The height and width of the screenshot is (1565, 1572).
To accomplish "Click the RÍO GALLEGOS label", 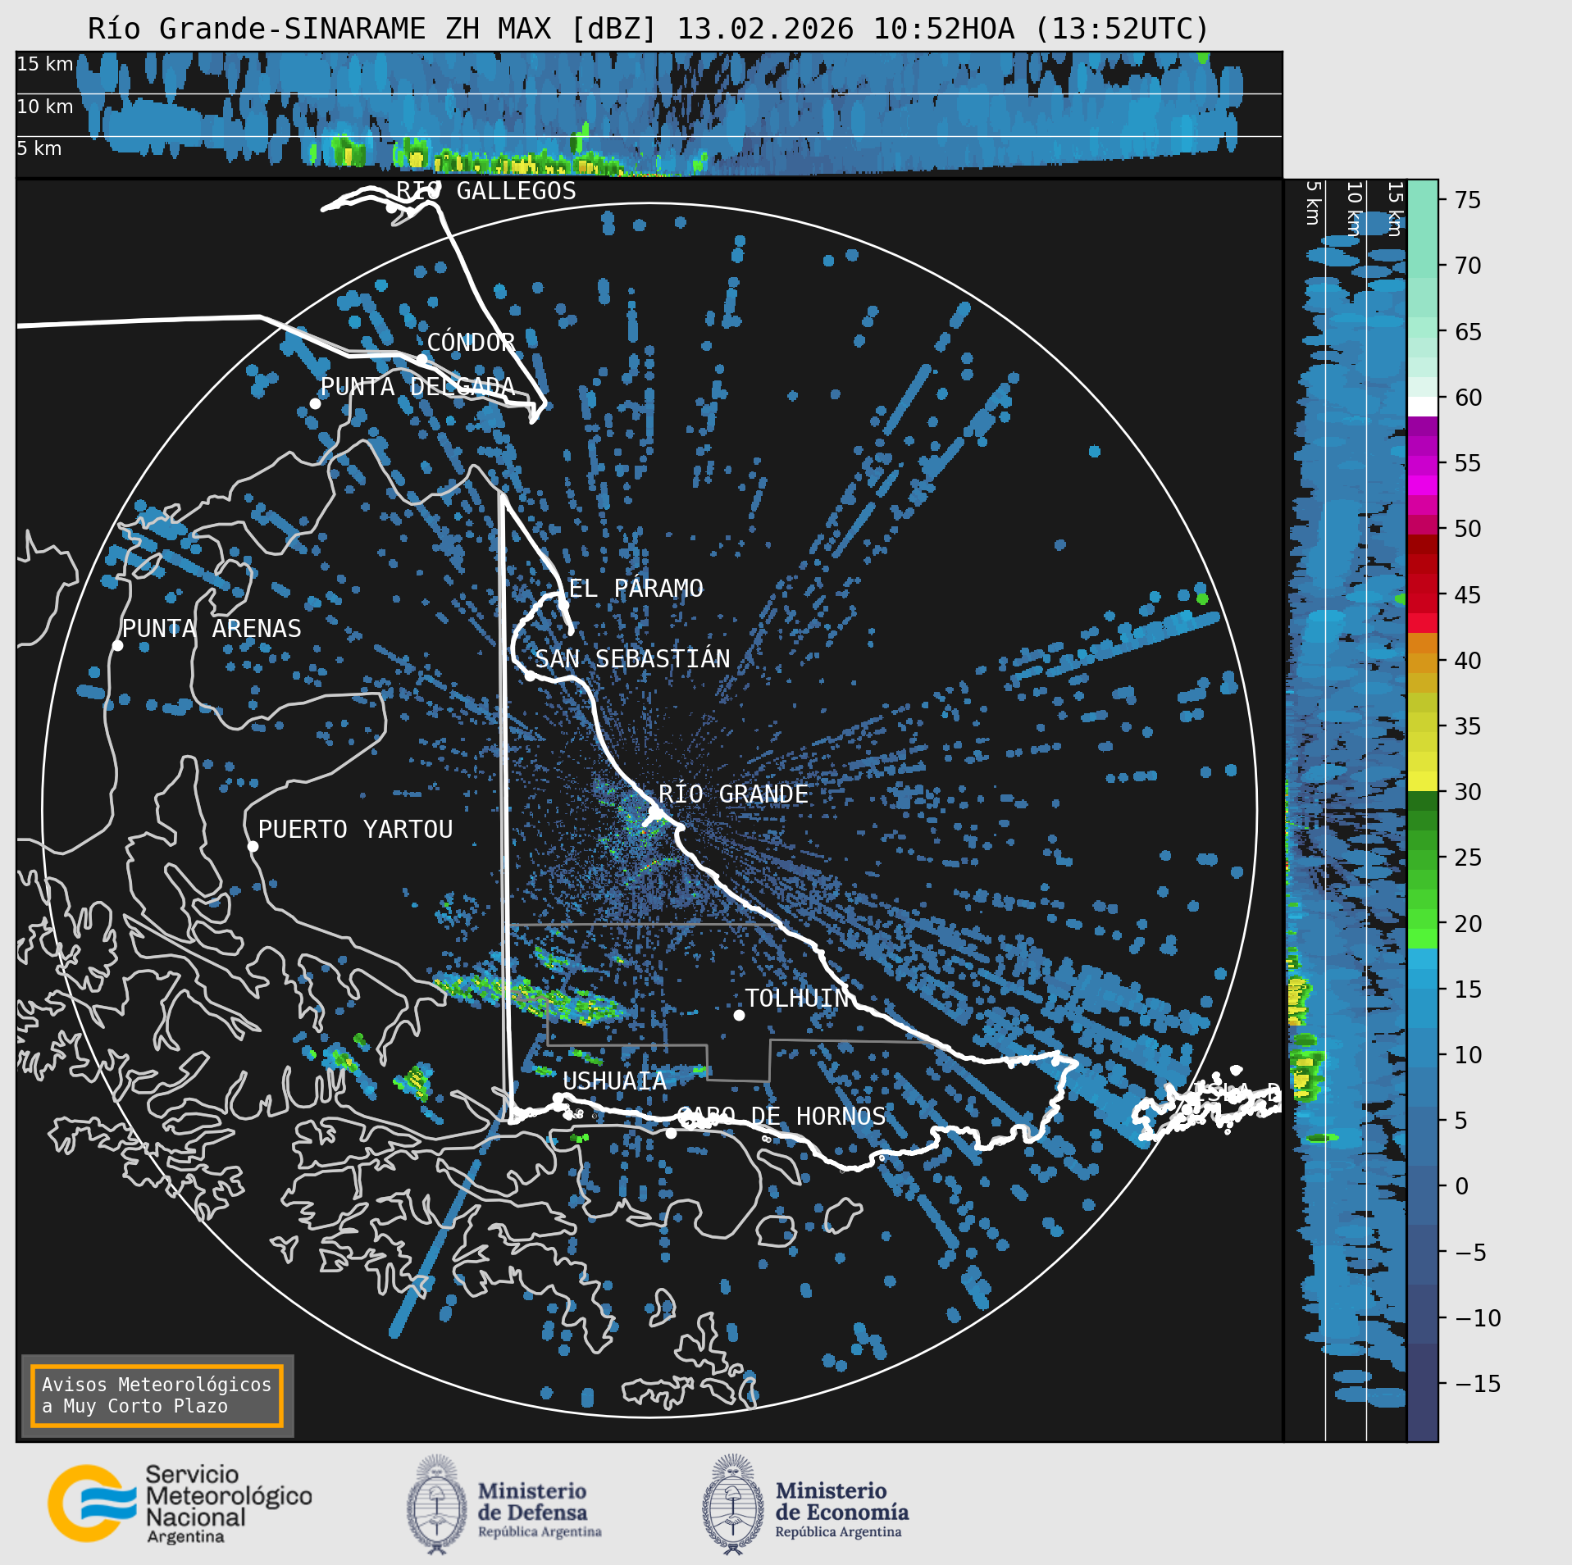I will pos(486,191).
